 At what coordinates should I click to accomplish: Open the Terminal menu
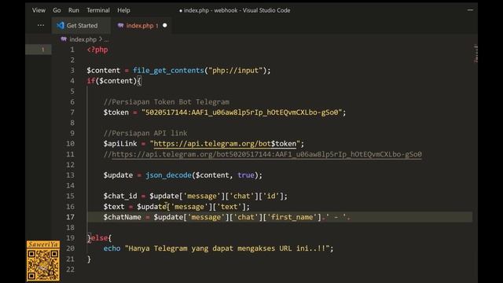pyautogui.click(x=97, y=10)
